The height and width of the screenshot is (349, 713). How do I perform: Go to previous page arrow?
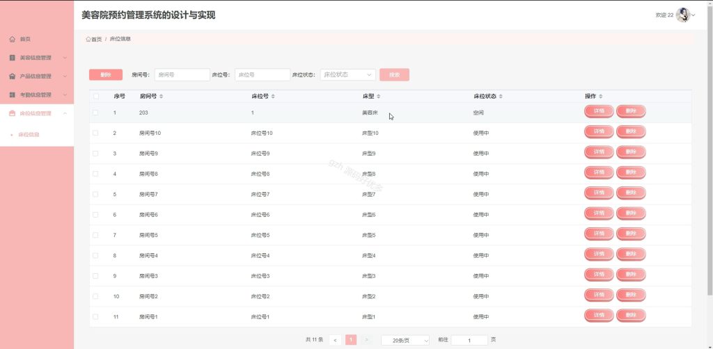[335, 339]
